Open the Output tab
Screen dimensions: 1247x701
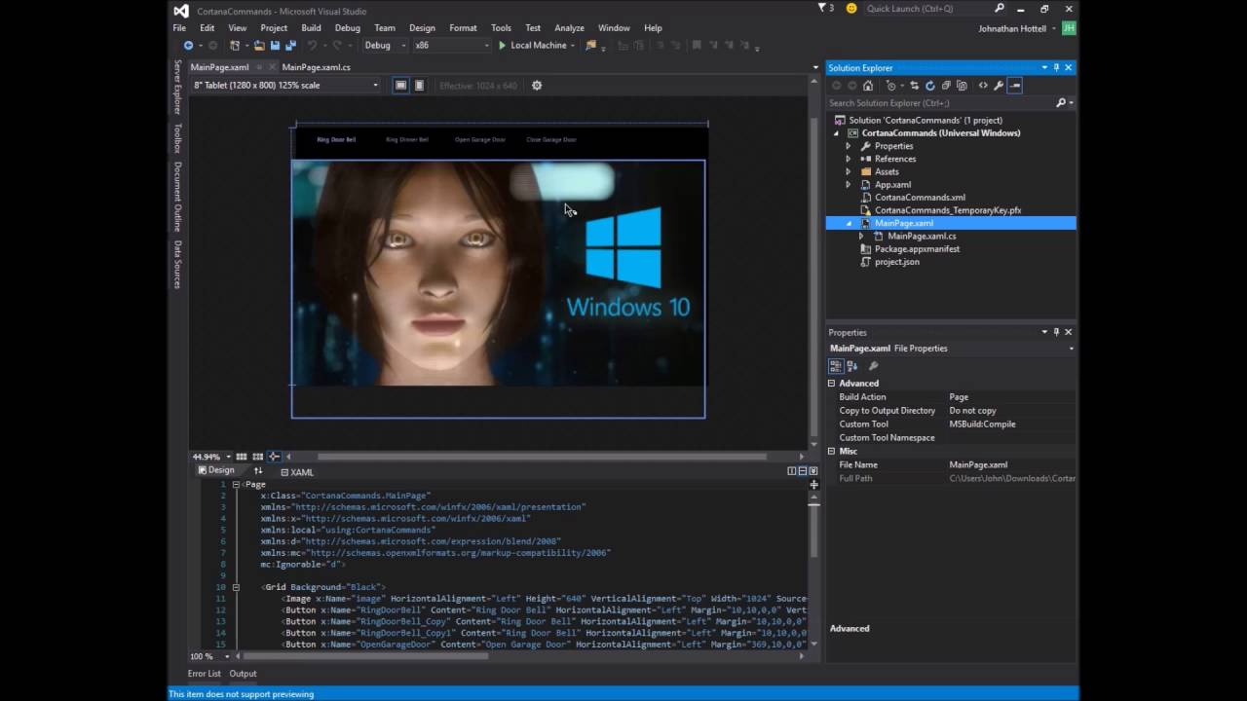click(243, 674)
